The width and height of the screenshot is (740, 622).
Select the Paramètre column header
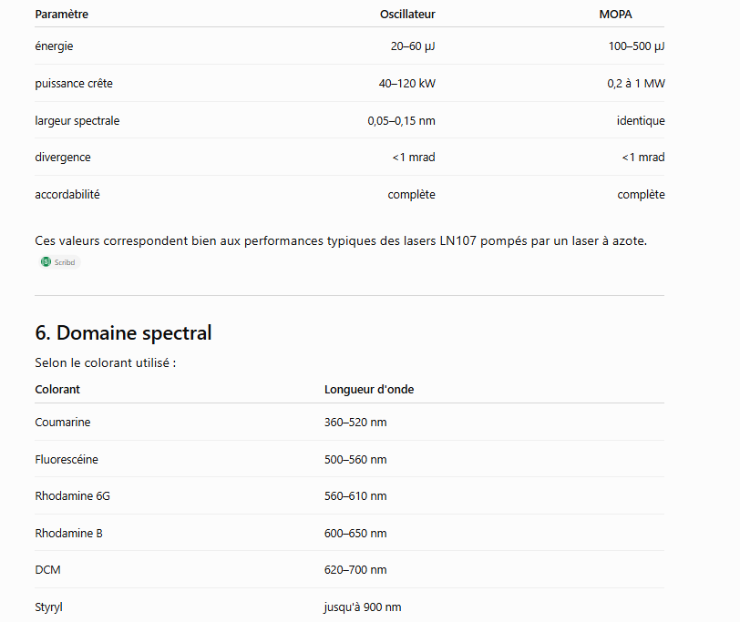[62, 15]
